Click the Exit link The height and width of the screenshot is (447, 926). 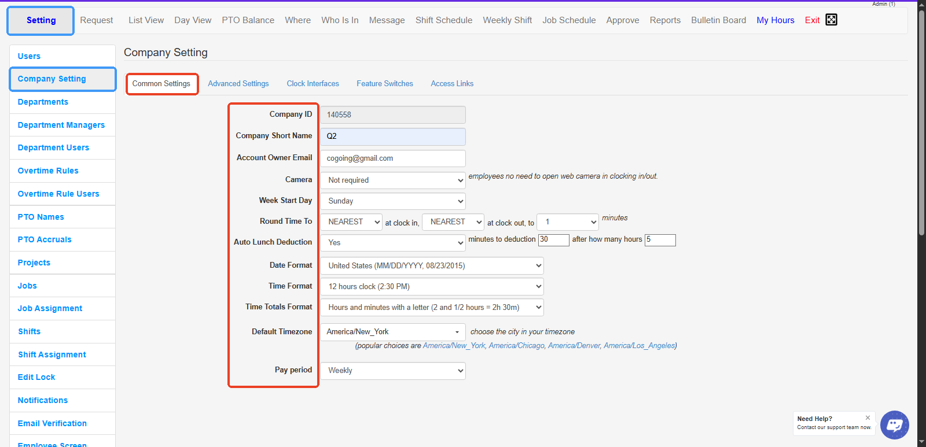click(812, 20)
